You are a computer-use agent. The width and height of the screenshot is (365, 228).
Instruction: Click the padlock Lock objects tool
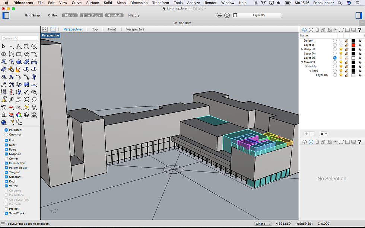[x=3, y=115]
